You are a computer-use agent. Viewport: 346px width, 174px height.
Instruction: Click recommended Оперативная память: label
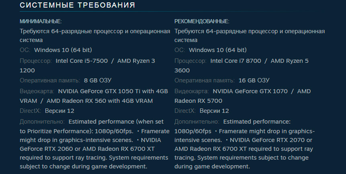[205, 80]
